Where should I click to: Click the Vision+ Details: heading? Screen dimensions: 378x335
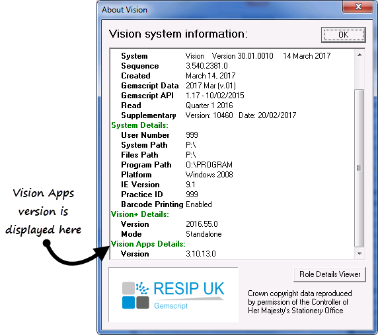(140, 214)
